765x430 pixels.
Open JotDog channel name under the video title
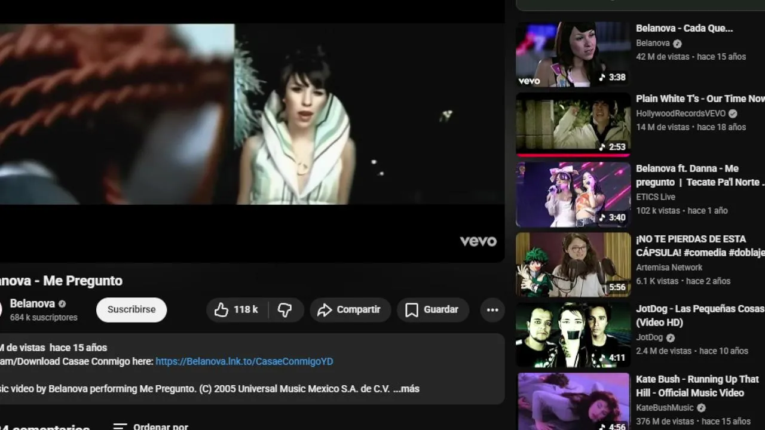[649, 337]
